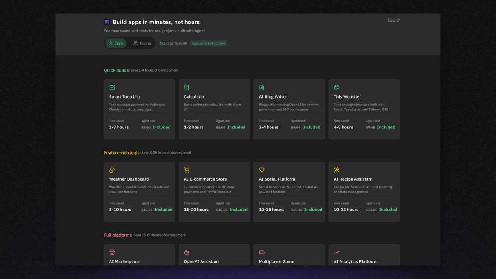Click the Quick builds section heading

tap(116, 70)
